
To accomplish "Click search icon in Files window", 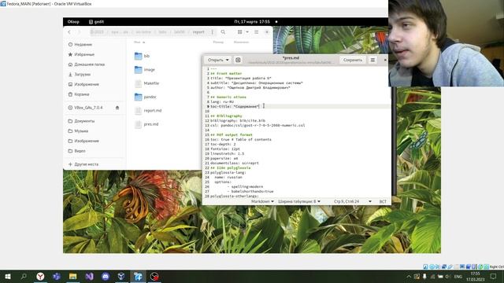I will point(223,32).
